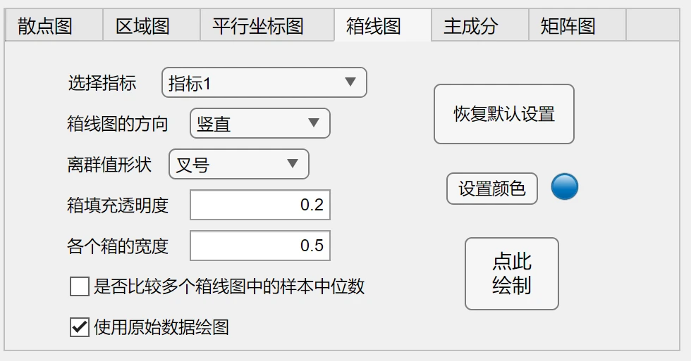The width and height of the screenshot is (691, 361).
Task: Open the 区域图 tab
Action: (x=142, y=26)
